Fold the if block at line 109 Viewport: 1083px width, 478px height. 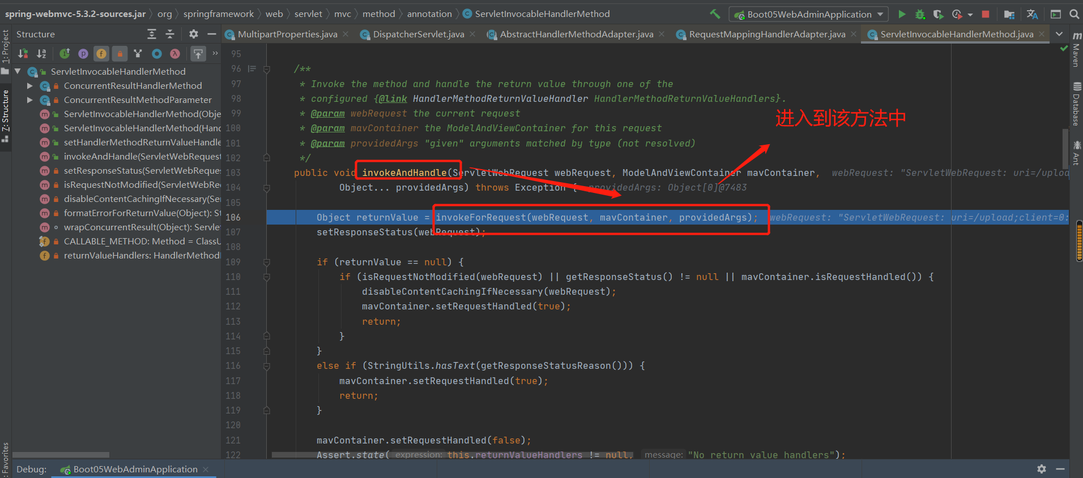266,262
